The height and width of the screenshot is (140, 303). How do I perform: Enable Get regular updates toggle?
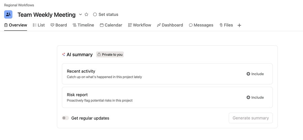pos(65,118)
